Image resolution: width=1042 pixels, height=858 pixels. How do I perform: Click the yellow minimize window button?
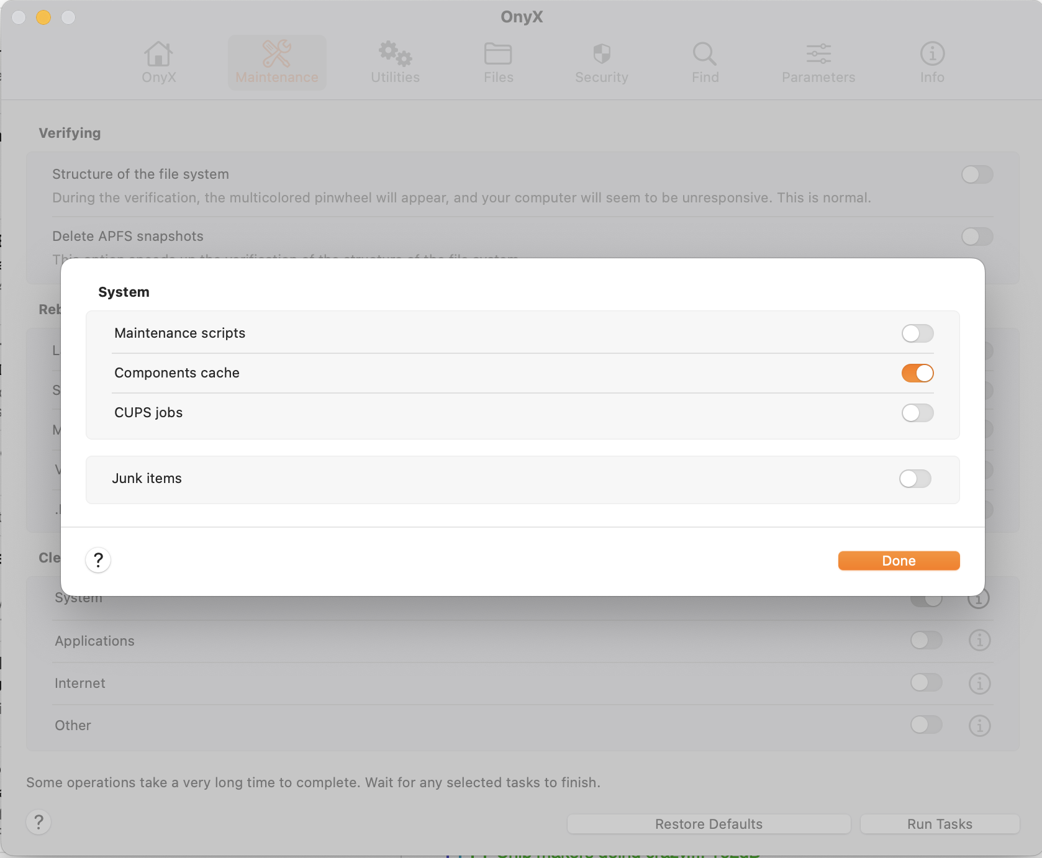tap(43, 17)
